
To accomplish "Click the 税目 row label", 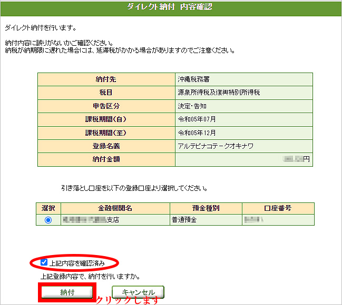I will click(x=106, y=93).
